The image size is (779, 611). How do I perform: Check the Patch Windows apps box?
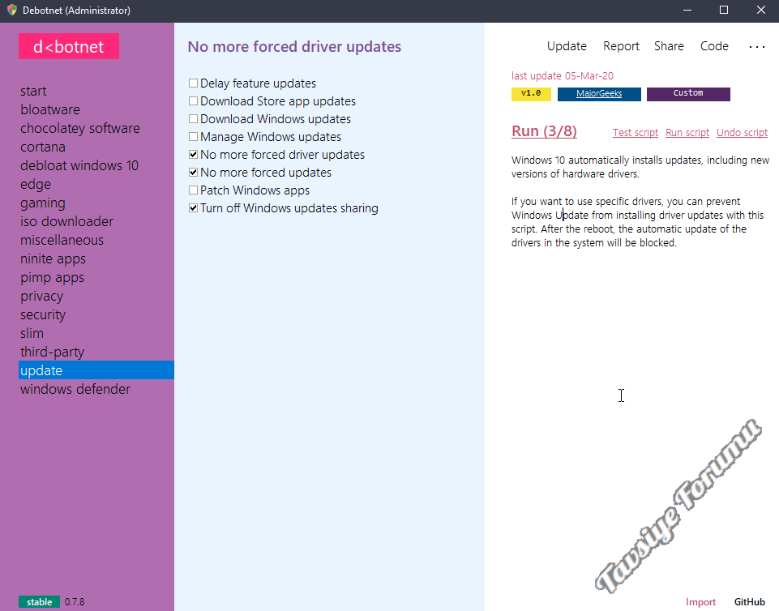(x=193, y=190)
